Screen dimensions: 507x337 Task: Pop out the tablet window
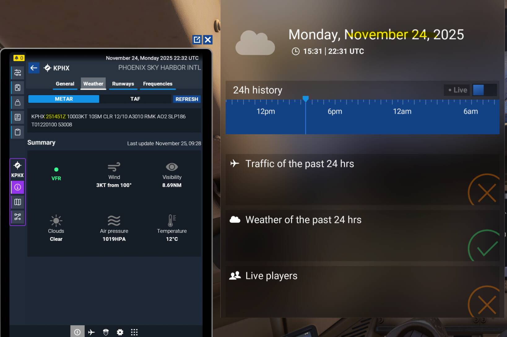click(197, 40)
